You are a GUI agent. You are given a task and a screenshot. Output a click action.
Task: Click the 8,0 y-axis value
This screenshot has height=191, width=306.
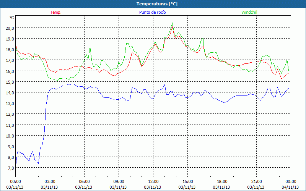pos(11,157)
